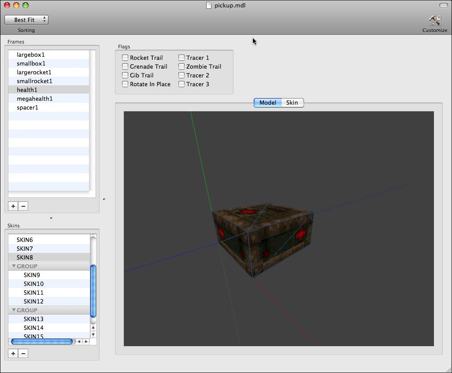The height and width of the screenshot is (373, 452).
Task: Select SKIN6 in the Skins list
Action: (x=49, y=240)
